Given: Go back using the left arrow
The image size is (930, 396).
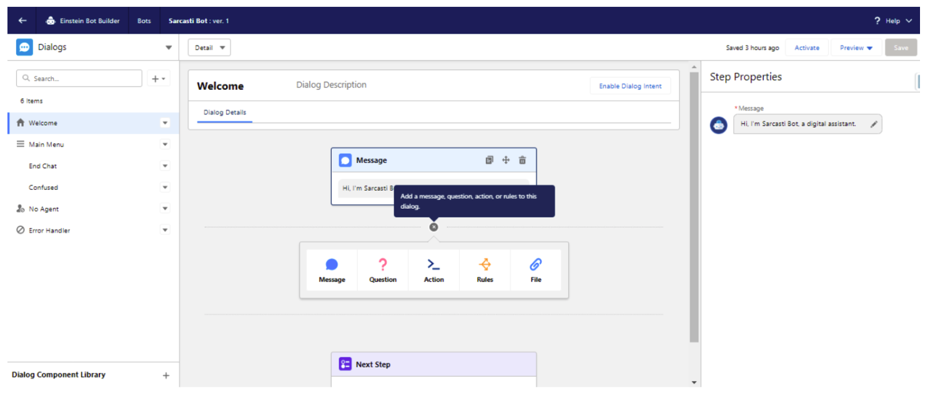Looking at the screenshot, I should coord(22,21).
